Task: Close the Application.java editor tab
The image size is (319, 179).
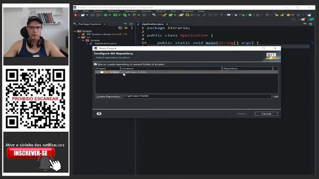Action: pos(167,24)
